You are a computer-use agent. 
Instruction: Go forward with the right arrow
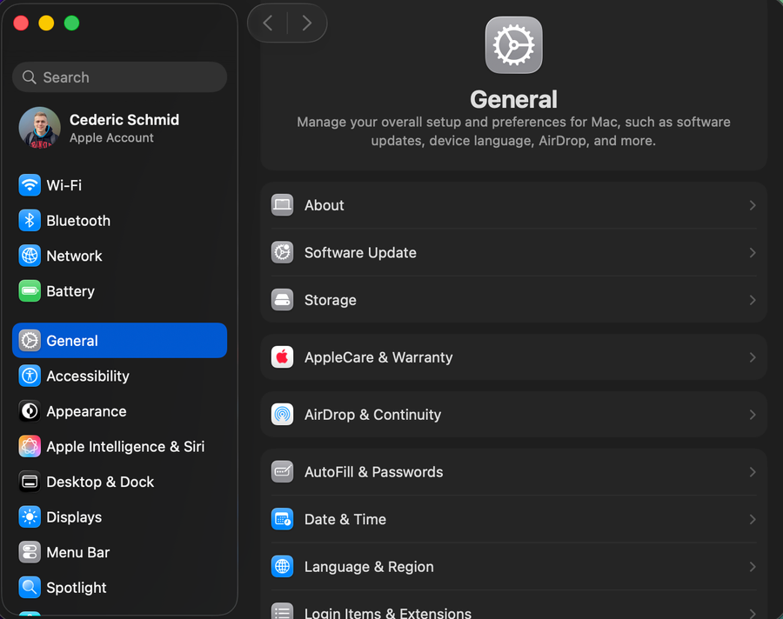tap(306, 23)
